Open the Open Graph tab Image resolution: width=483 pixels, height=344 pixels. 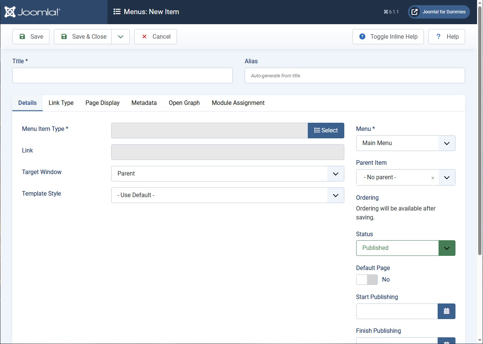tap(184, 103)
